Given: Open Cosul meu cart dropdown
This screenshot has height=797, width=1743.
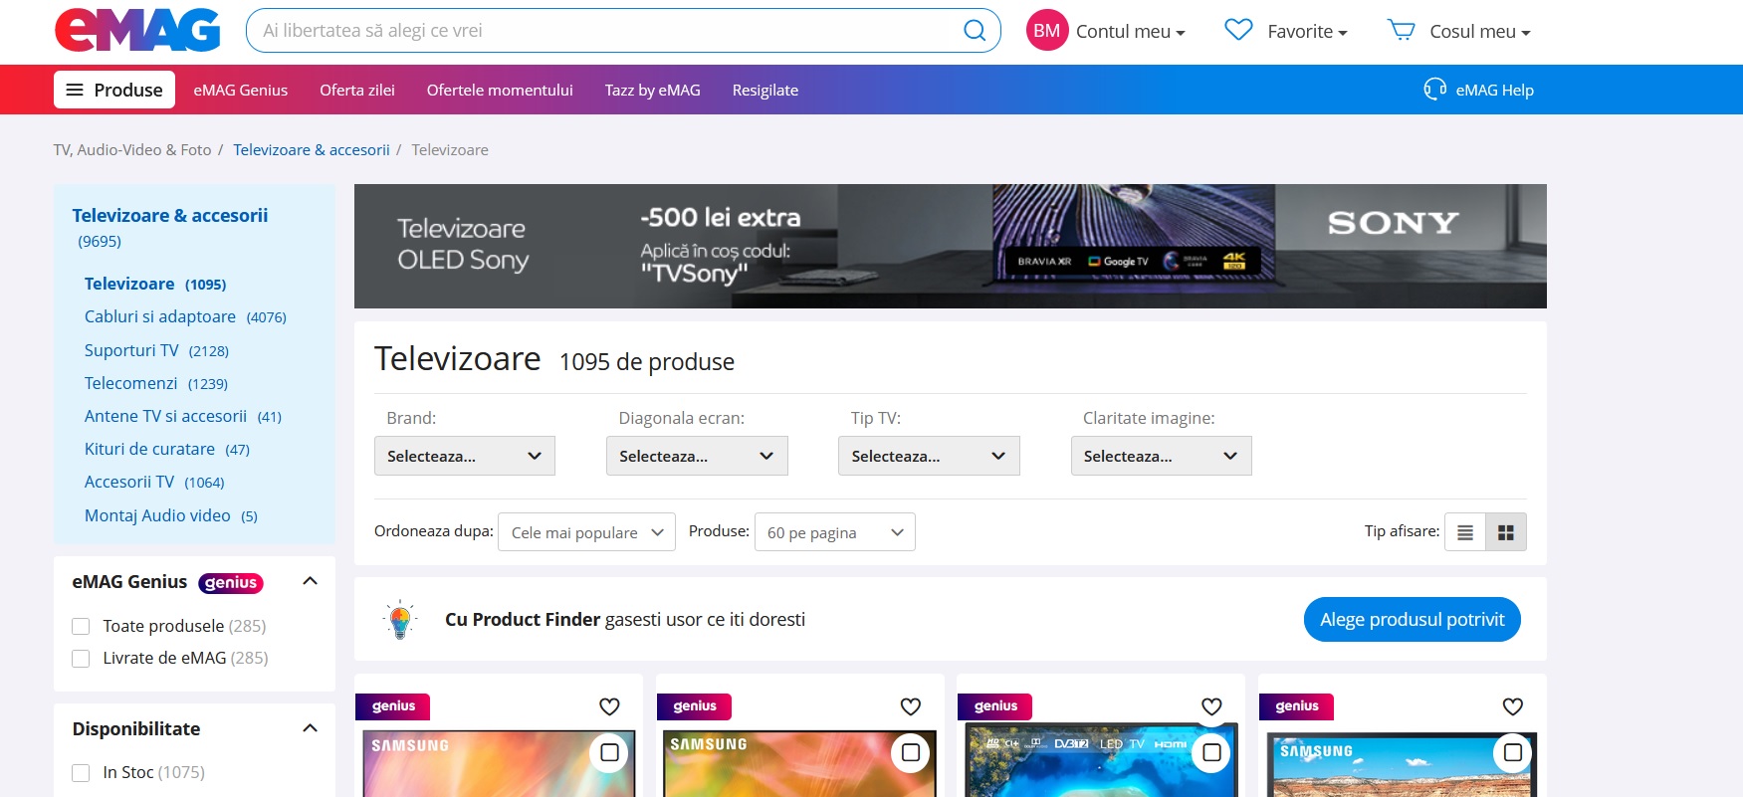Looking at the screenshot, I should [1480, 31].
